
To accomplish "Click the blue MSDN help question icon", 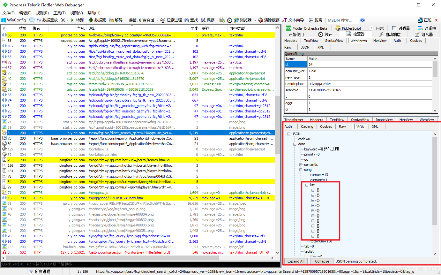I will 363,20.
